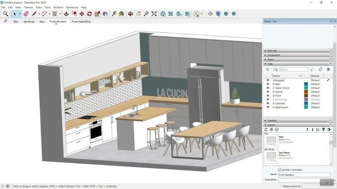Click the Color by Tag icon

320,70
